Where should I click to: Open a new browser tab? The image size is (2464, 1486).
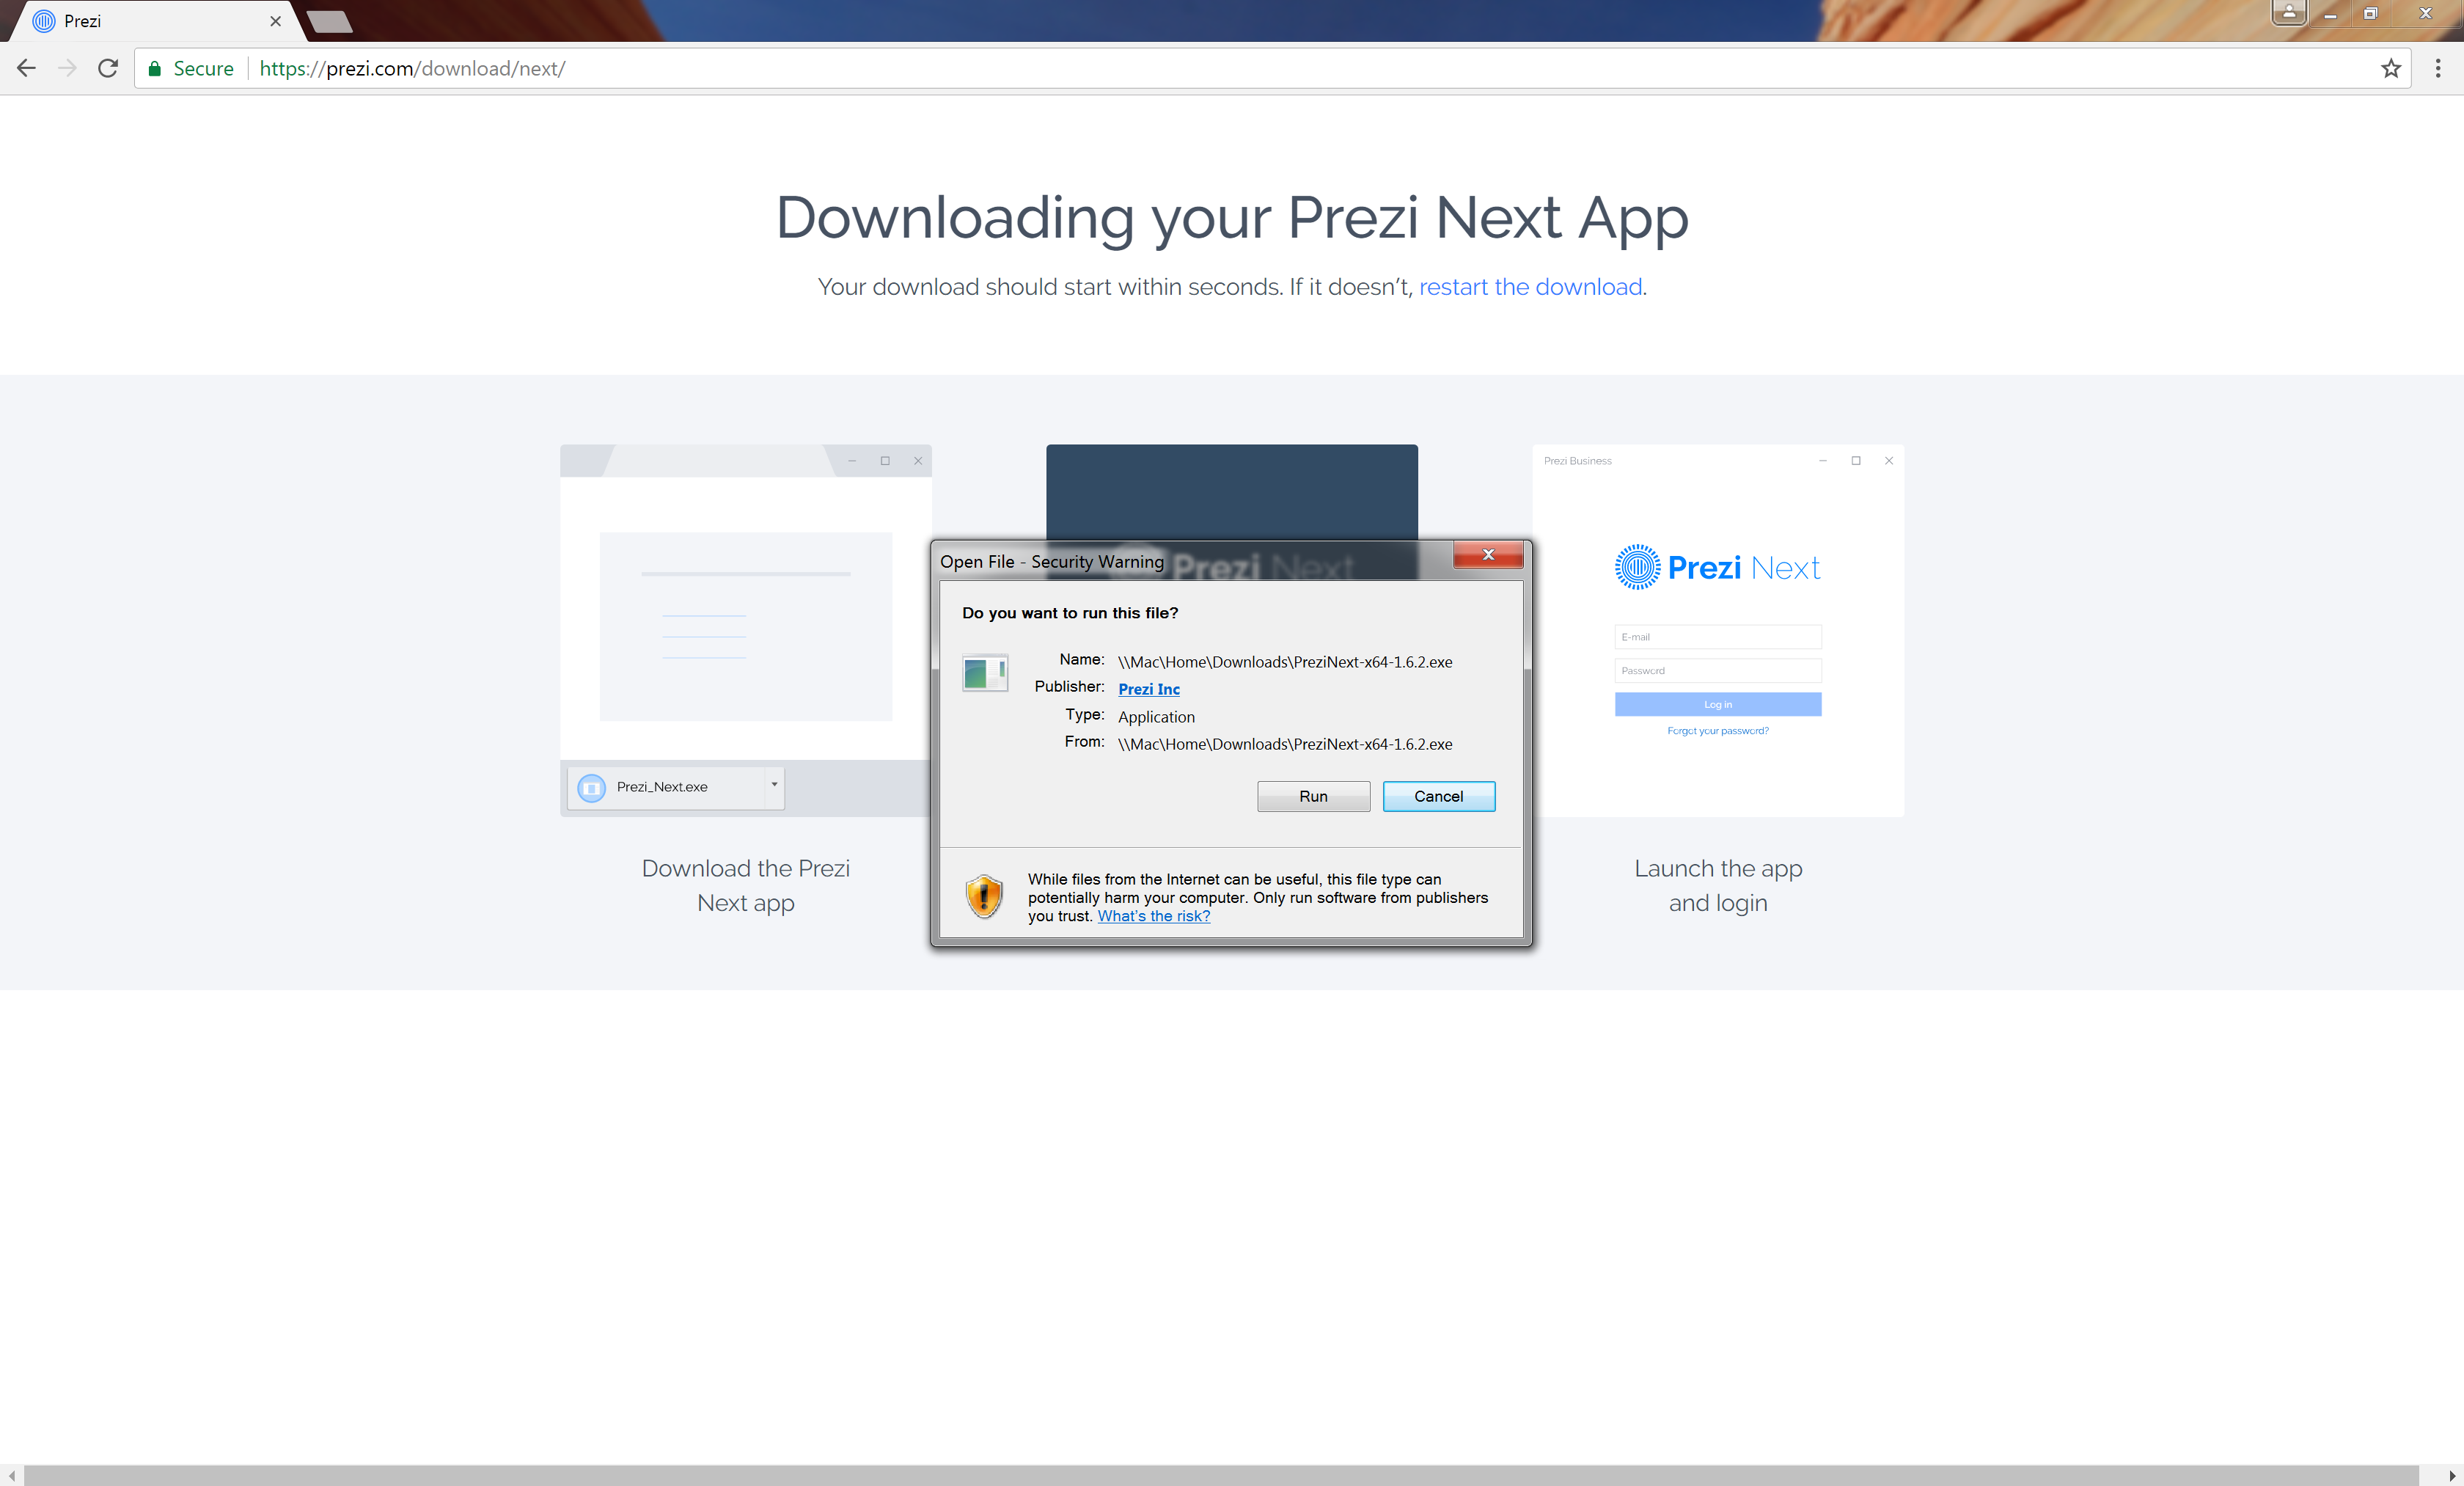point(329,21)
